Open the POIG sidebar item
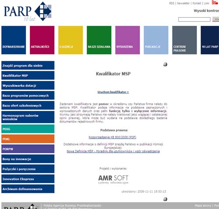The image size is (219, 209). (28, 129)
